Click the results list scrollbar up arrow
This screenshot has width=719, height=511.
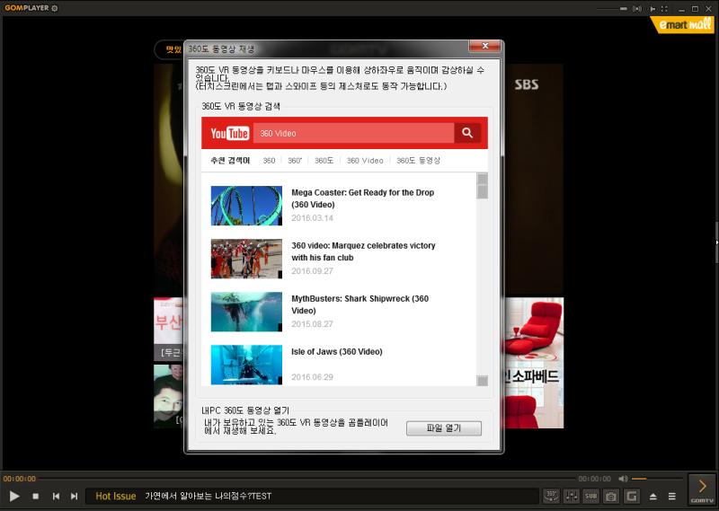point(482,179)
